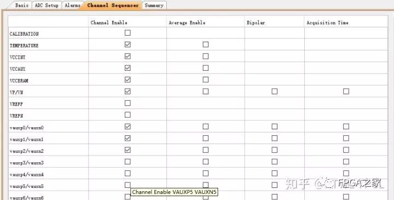Uncheck VCCBRAM channel enable
The width and height of the screenshot is (394, 200).
(128, 79)
